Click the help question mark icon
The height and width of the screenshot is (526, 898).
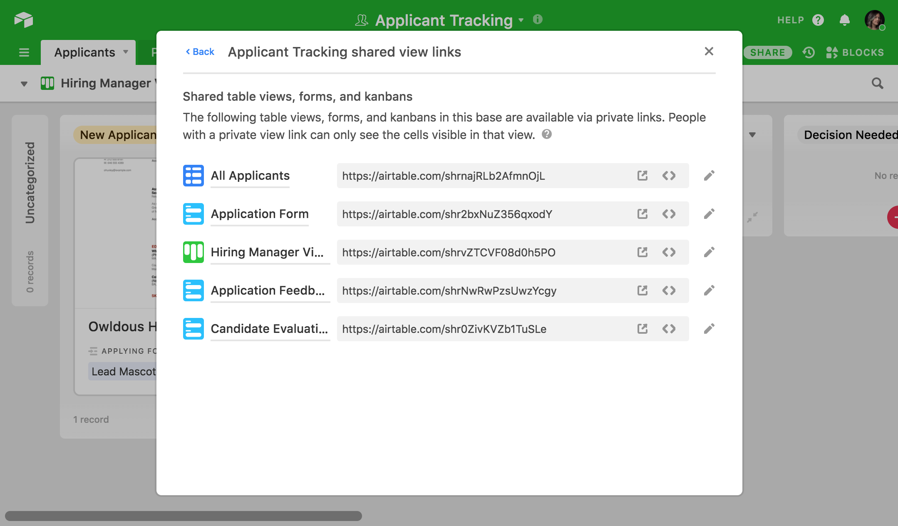(x=818, y=20)
